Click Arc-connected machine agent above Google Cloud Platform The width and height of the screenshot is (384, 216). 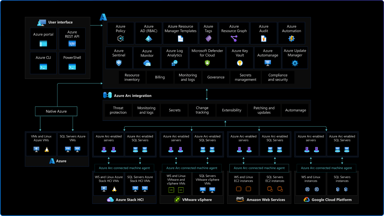click(326, 168)
